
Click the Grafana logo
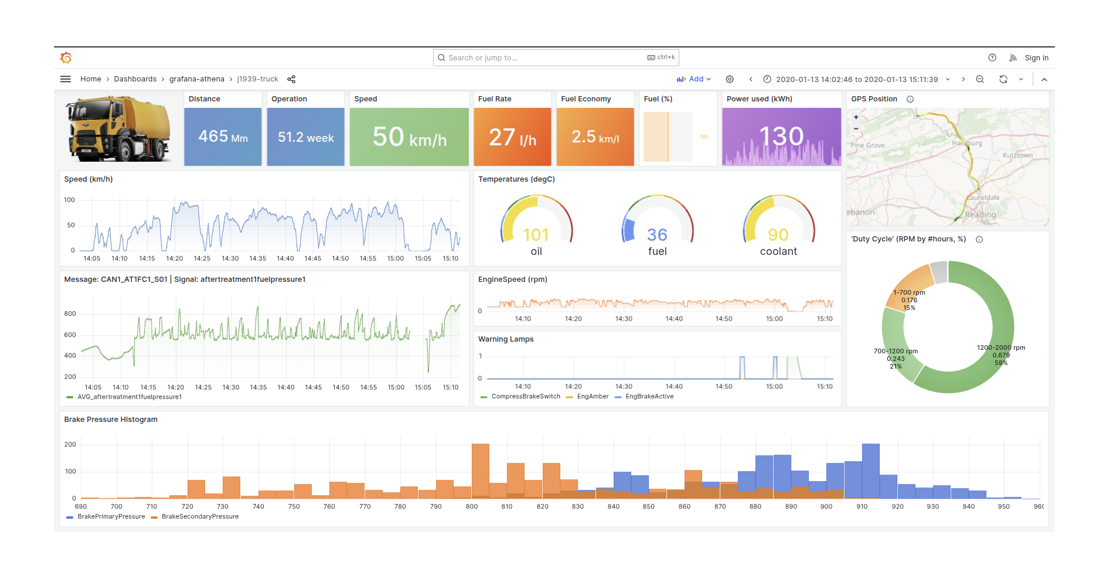(66, 57)
